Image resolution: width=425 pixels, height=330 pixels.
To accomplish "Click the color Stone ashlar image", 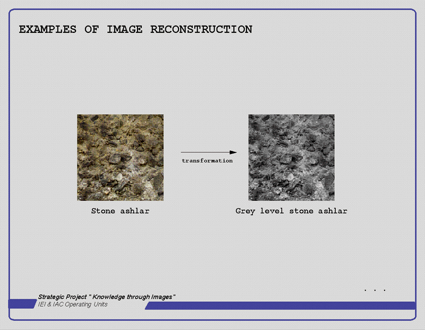I will point(121,157).
